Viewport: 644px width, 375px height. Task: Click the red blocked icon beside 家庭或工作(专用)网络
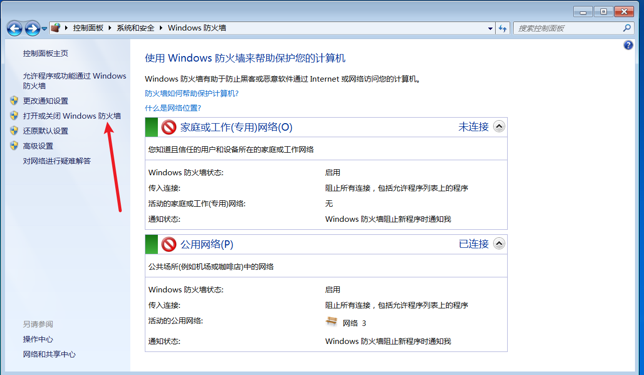click(x=169, y=127)
